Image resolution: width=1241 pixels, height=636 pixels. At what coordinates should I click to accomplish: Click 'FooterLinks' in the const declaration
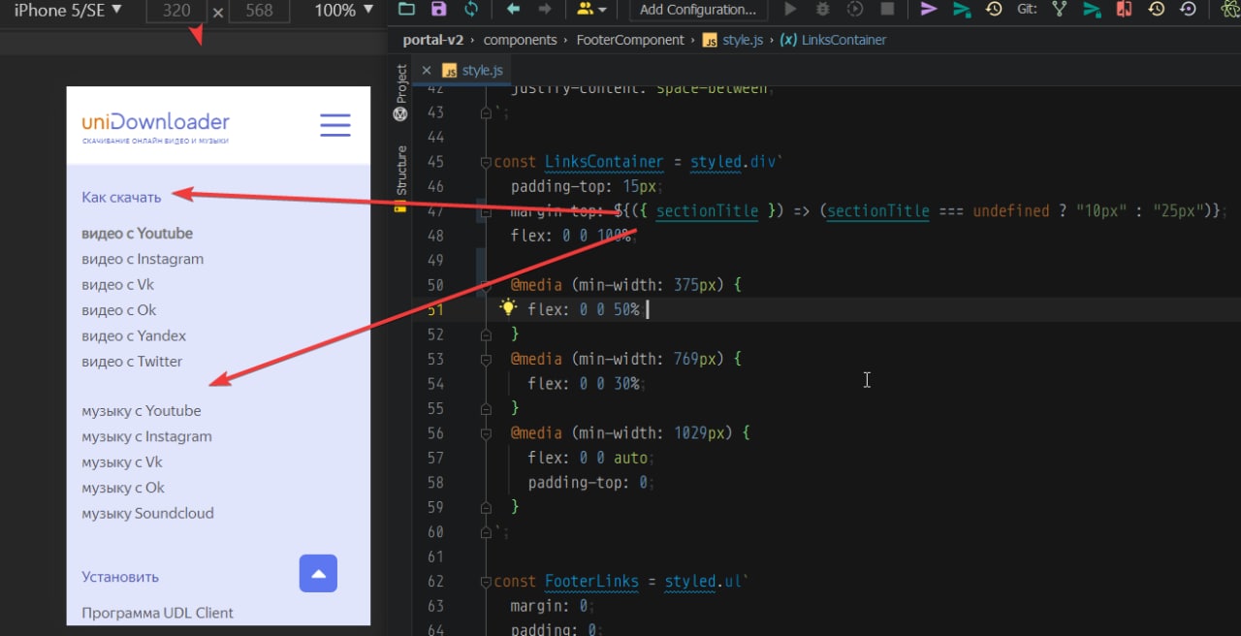tap(591, 582)
